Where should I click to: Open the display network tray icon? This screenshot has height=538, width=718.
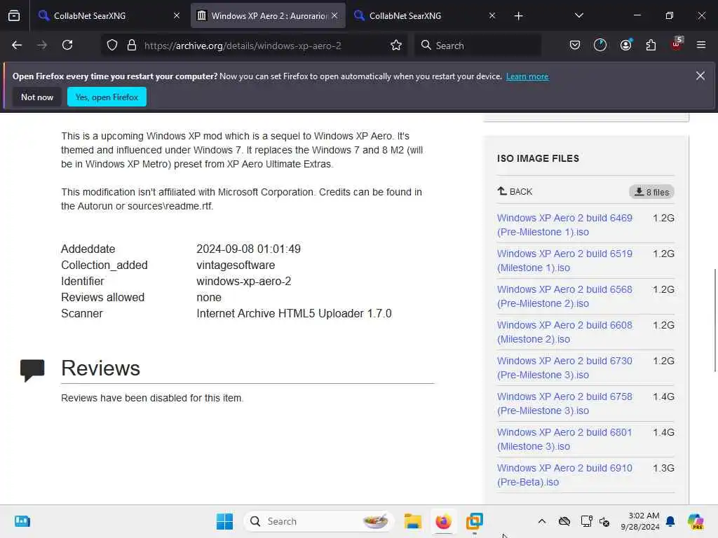coord(586,521)
